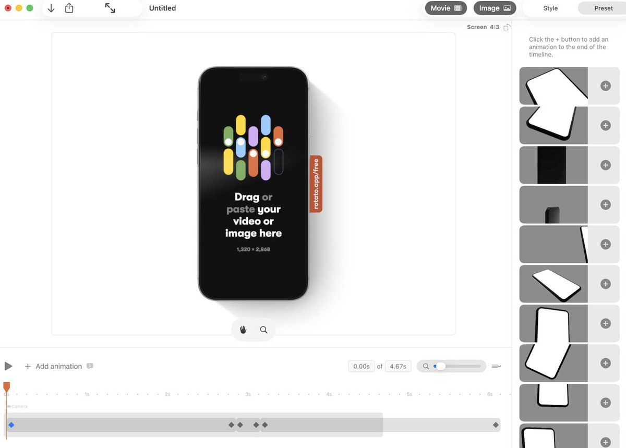Image resolution: width=626 pixels, height=448 pixels.
Task: Click the orange playhead marker at 0s
Action: [x=6, y=386]
